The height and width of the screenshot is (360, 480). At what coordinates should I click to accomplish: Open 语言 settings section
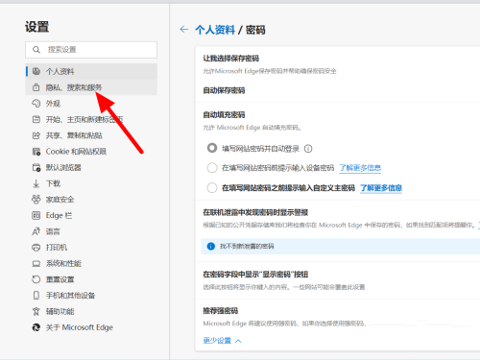coord(91,231)
